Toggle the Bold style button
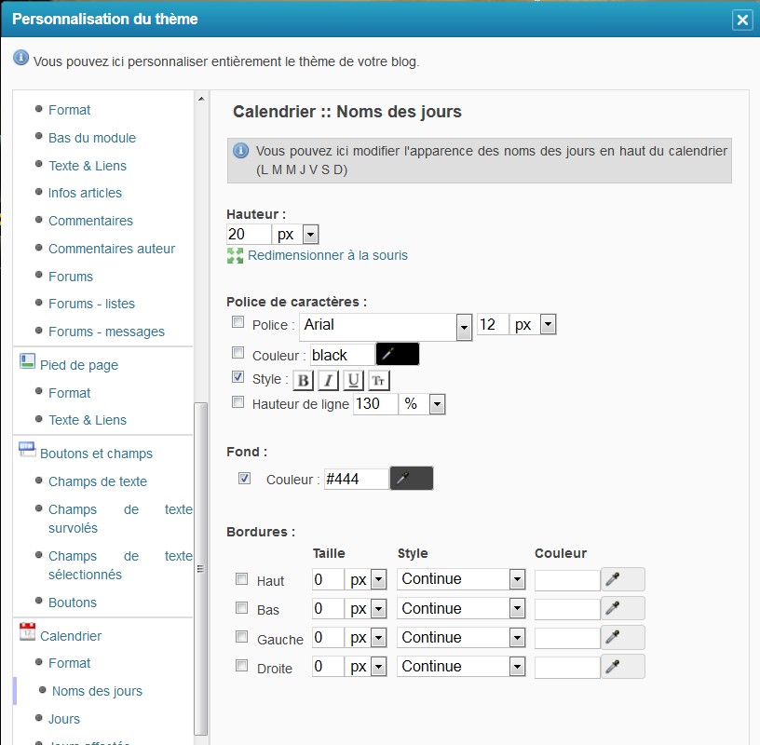Screen dimensions: 760x745 (304, 380)
